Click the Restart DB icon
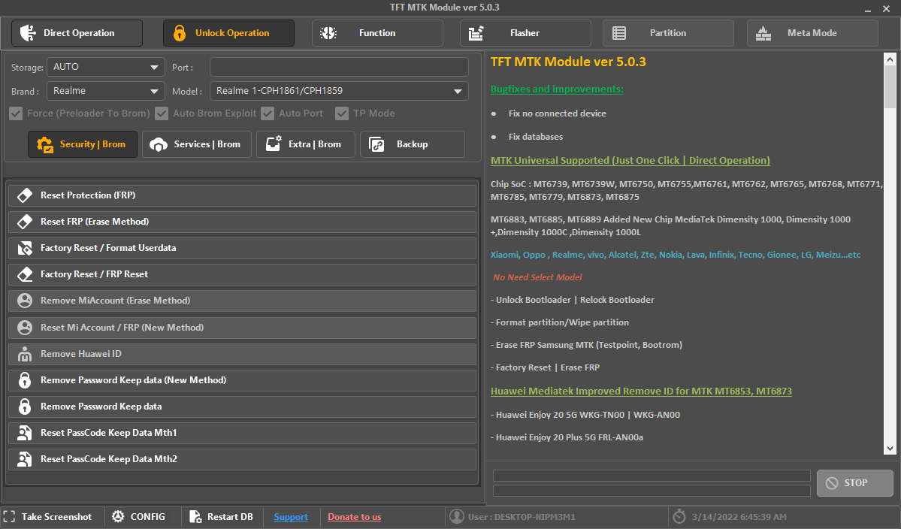Screen dimensions: 901x529 (195, 516)
